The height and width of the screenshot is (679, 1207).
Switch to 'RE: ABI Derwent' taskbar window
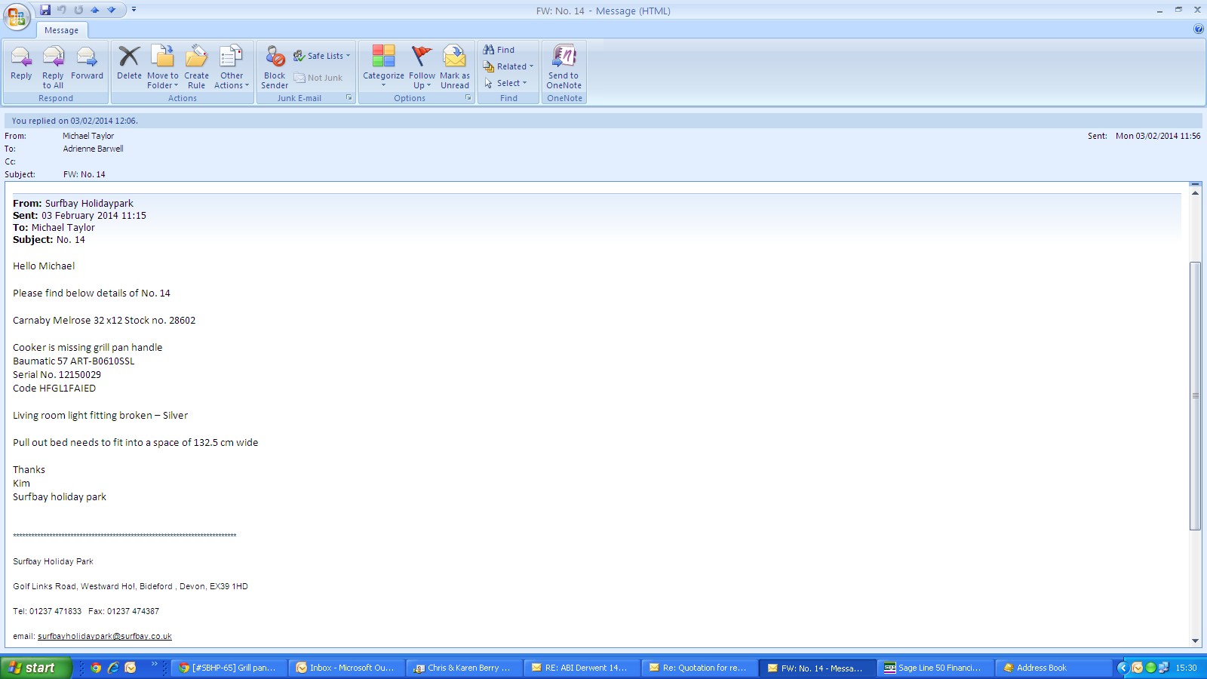click(582, 668)
